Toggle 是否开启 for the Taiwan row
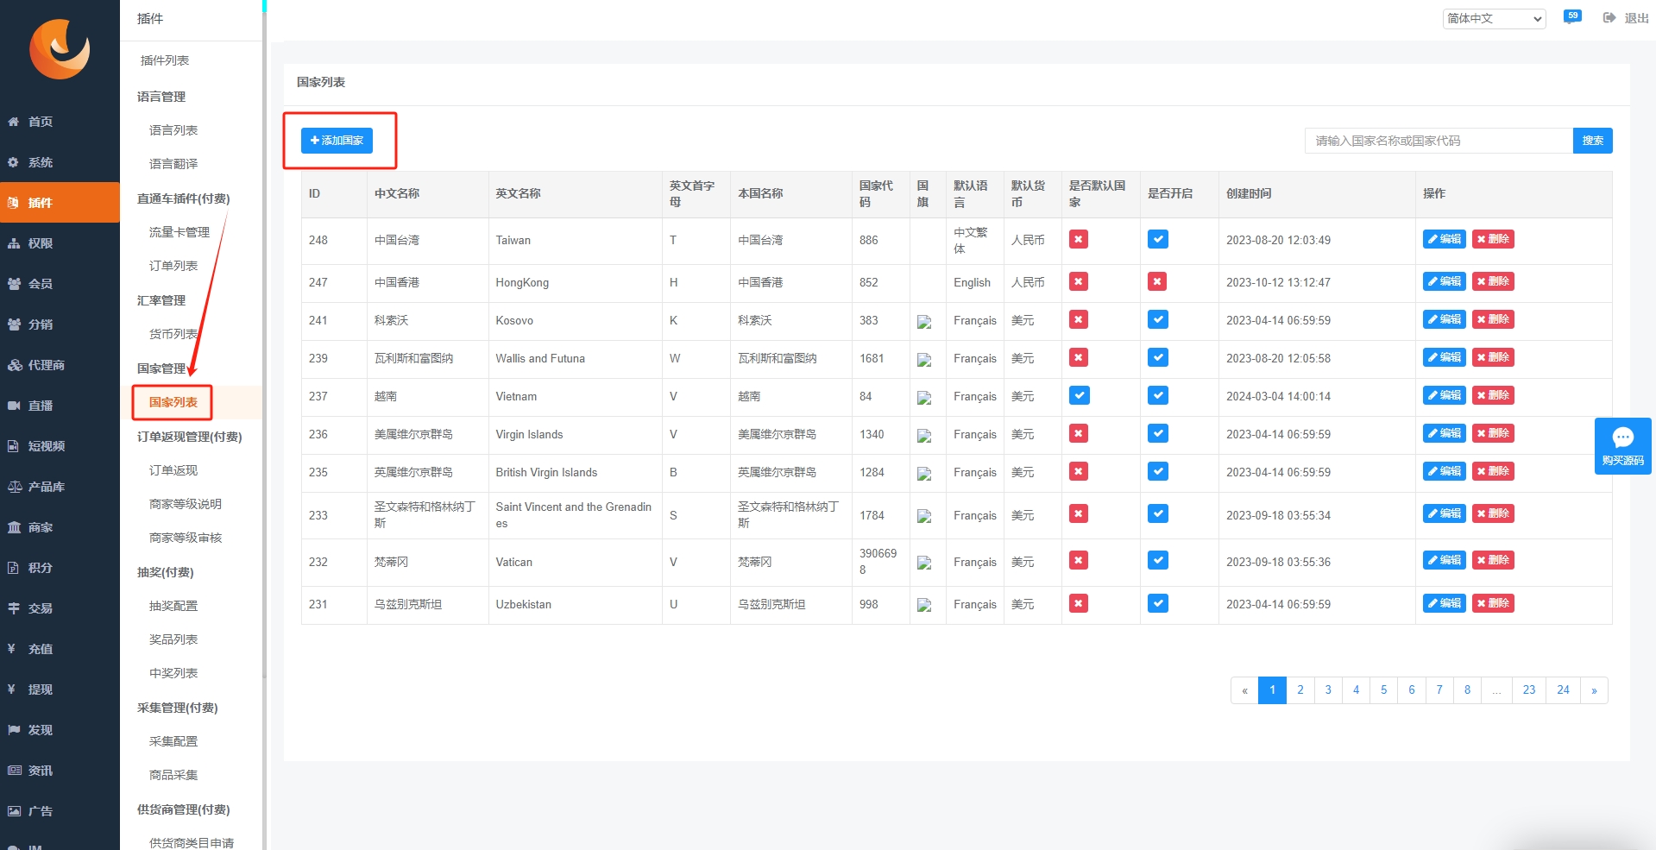Image resolution: width=1656 pixels, height=850 pixels. click(x=1157, y=239)
